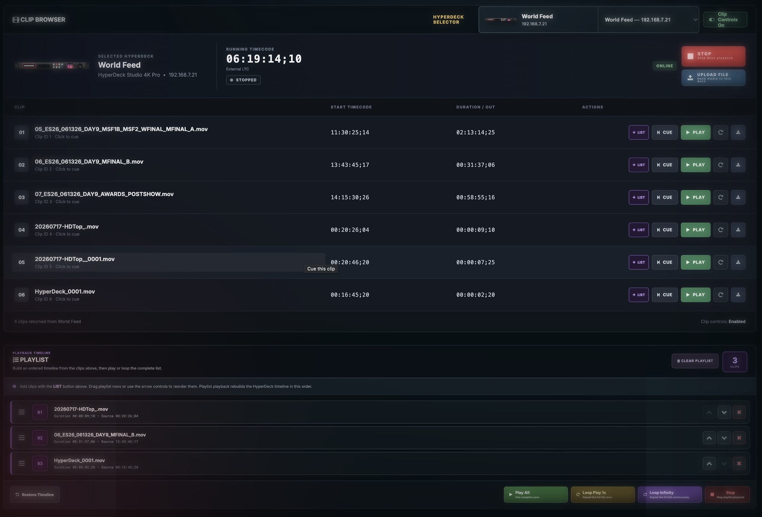Cue clip 05_ES26 MFINAL_A
This screenshot has height=517, width=762.
point(665,133)
